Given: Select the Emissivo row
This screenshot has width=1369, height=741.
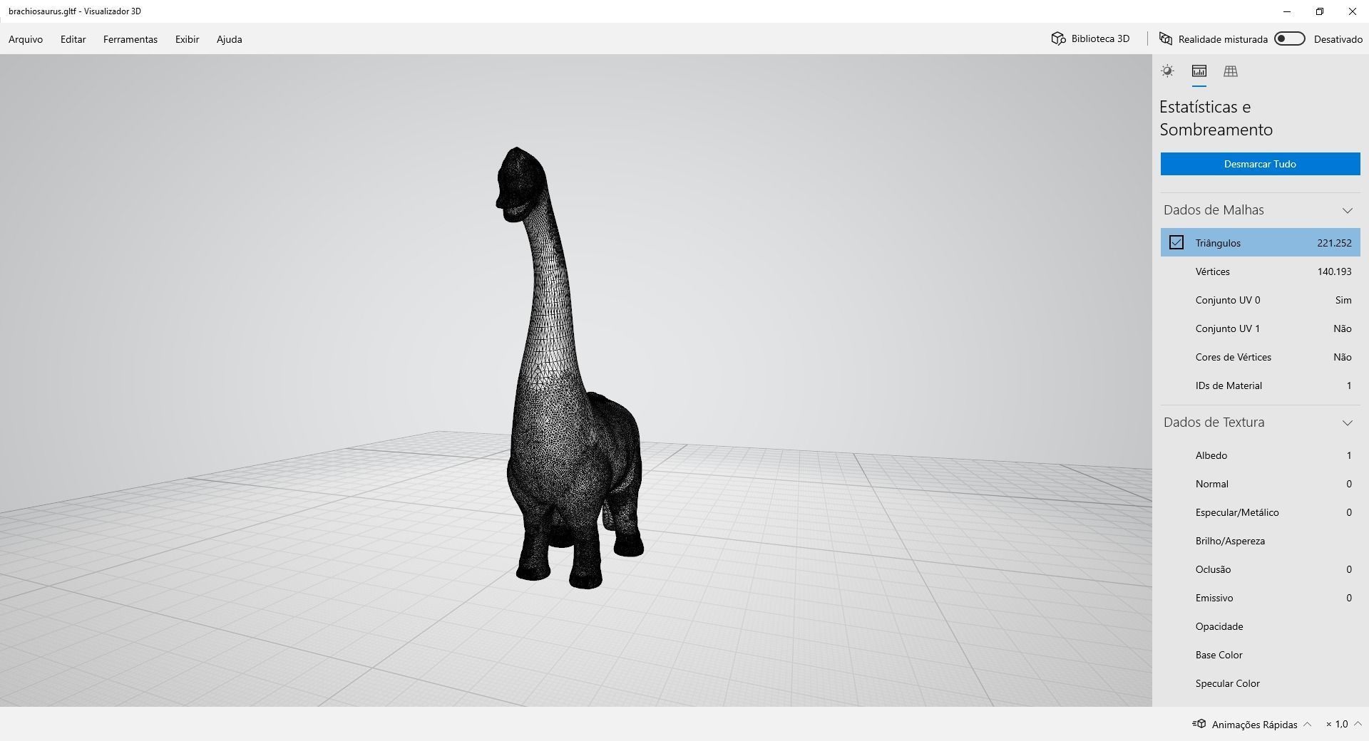Looking at the screenshot, I should coord(1260,598).
